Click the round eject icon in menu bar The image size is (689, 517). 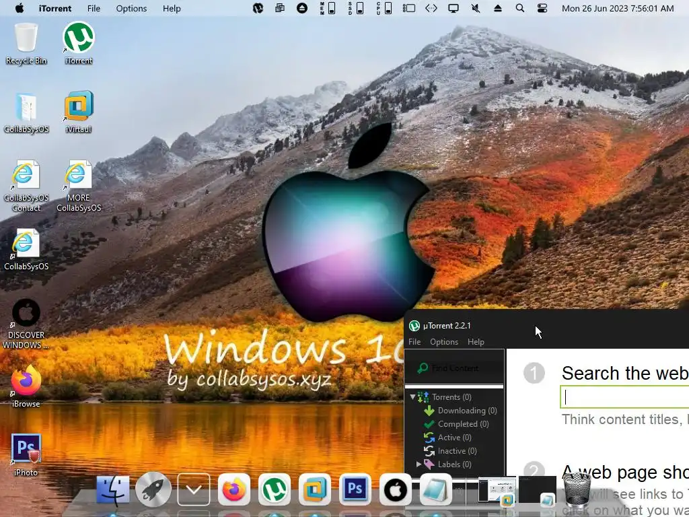(302, 8)
